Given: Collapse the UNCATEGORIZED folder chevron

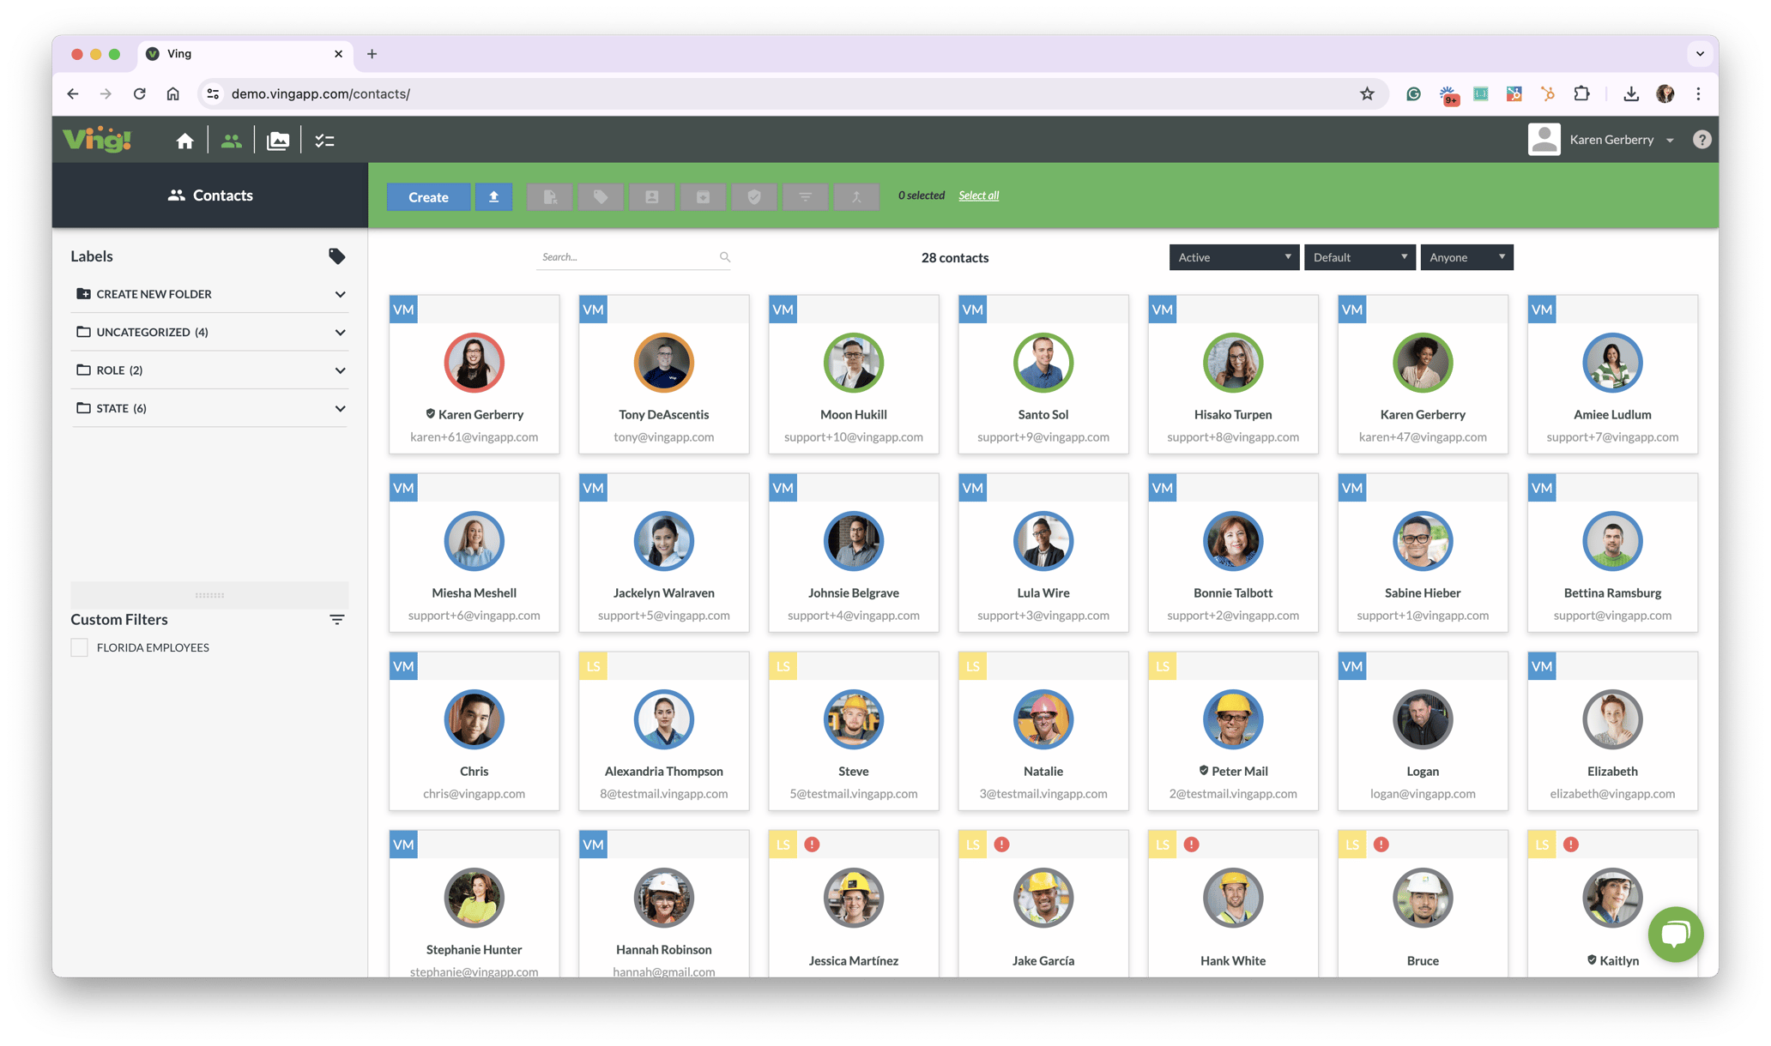Looking at the screenshot, I should click(x=341, y=332).
